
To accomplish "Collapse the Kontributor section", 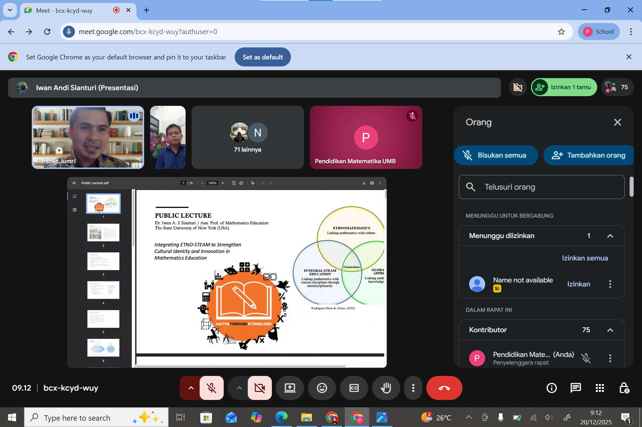I will click(610, 330).
